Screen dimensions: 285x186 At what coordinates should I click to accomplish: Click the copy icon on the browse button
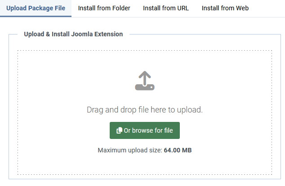(x=119, y=130)
